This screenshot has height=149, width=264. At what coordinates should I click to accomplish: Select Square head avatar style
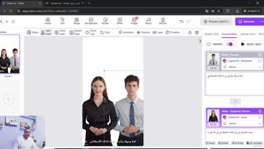click(75, 32)
